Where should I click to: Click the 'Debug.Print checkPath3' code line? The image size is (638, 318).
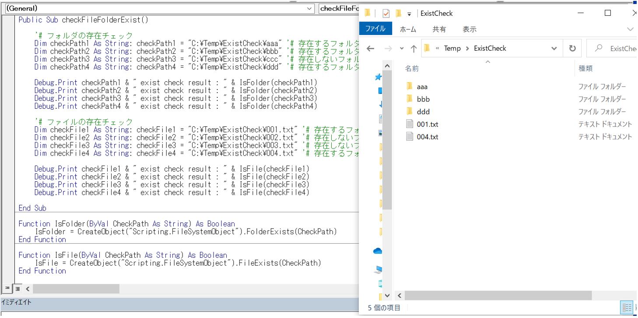(176, 98)
